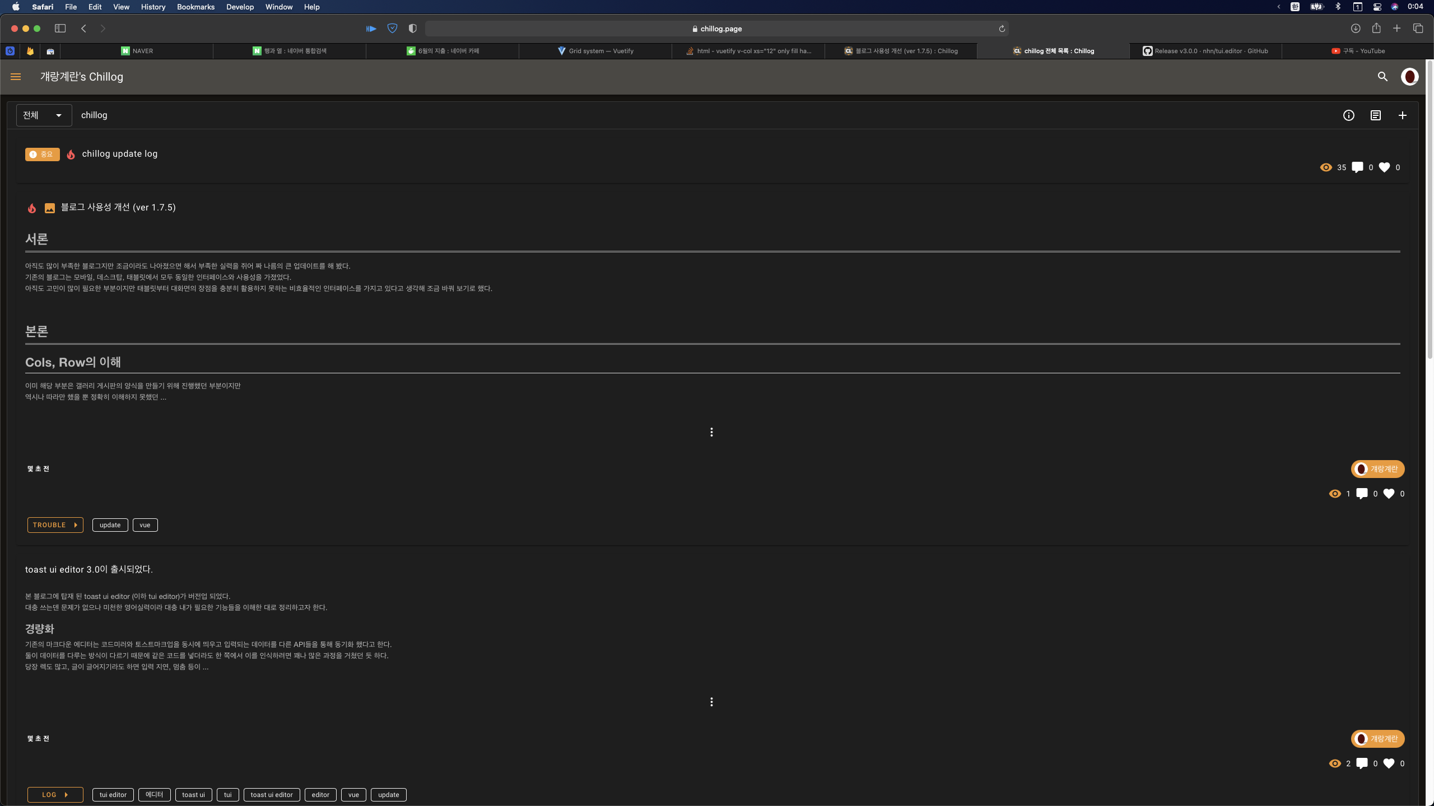
Task: Click the search magnifier icon
Action: click(x=1382, y=77)
